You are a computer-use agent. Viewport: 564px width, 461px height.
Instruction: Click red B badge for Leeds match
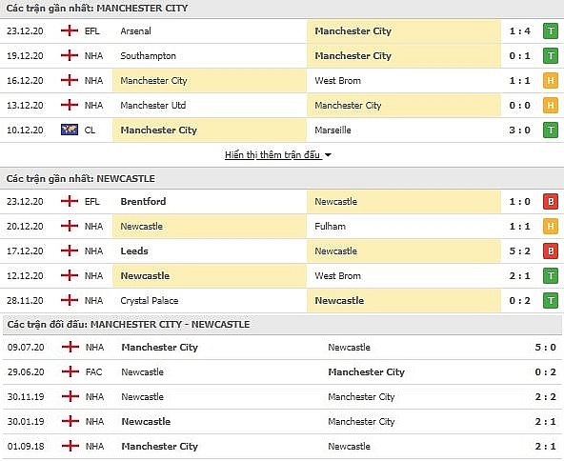click(x=551, y=251)
